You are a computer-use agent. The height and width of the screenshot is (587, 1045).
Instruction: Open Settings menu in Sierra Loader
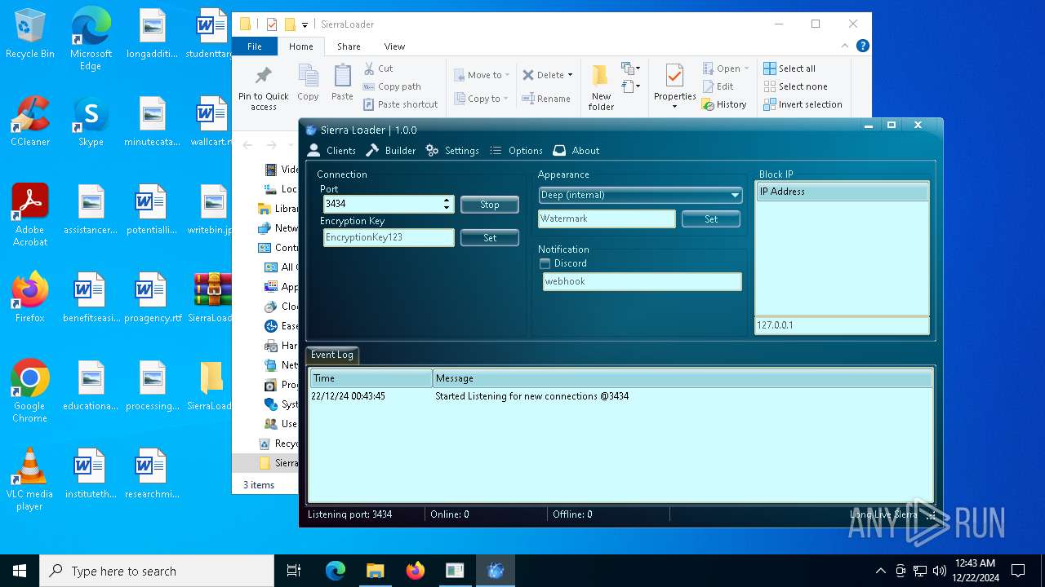452,151
